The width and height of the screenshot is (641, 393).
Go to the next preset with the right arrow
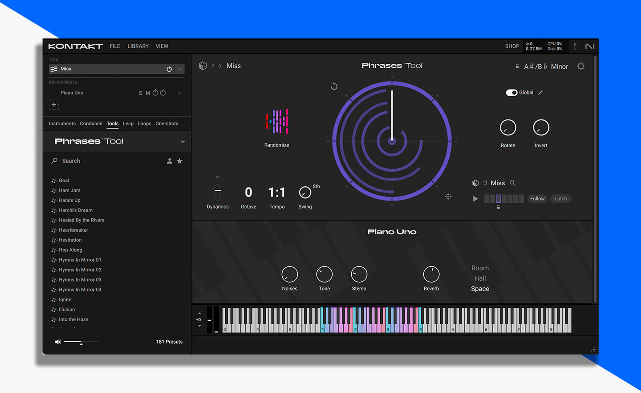[x=220, y=66]
